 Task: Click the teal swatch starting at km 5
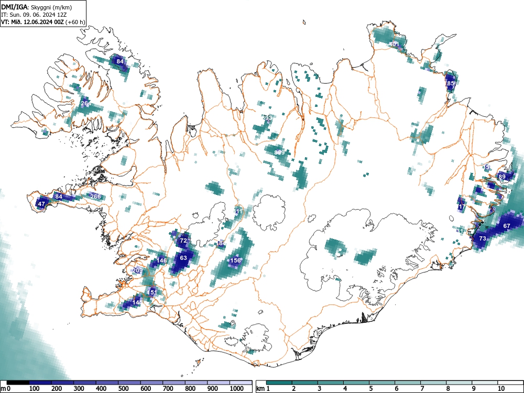point(381,383)
